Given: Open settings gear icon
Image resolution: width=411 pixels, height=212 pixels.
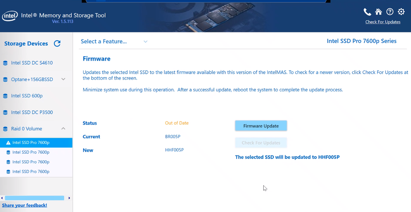Looking at the screenshot, I should pos(401,12).
